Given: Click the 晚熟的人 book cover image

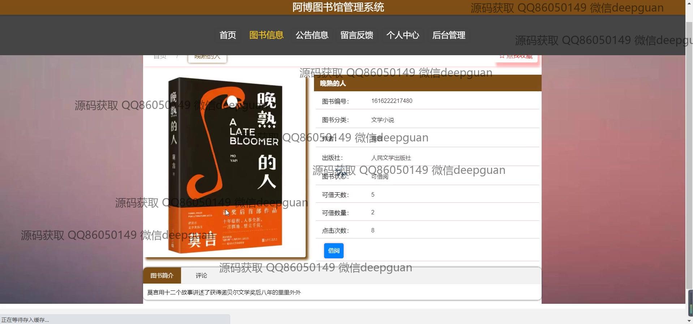Looking at the screenshot, I should point(225,165).
